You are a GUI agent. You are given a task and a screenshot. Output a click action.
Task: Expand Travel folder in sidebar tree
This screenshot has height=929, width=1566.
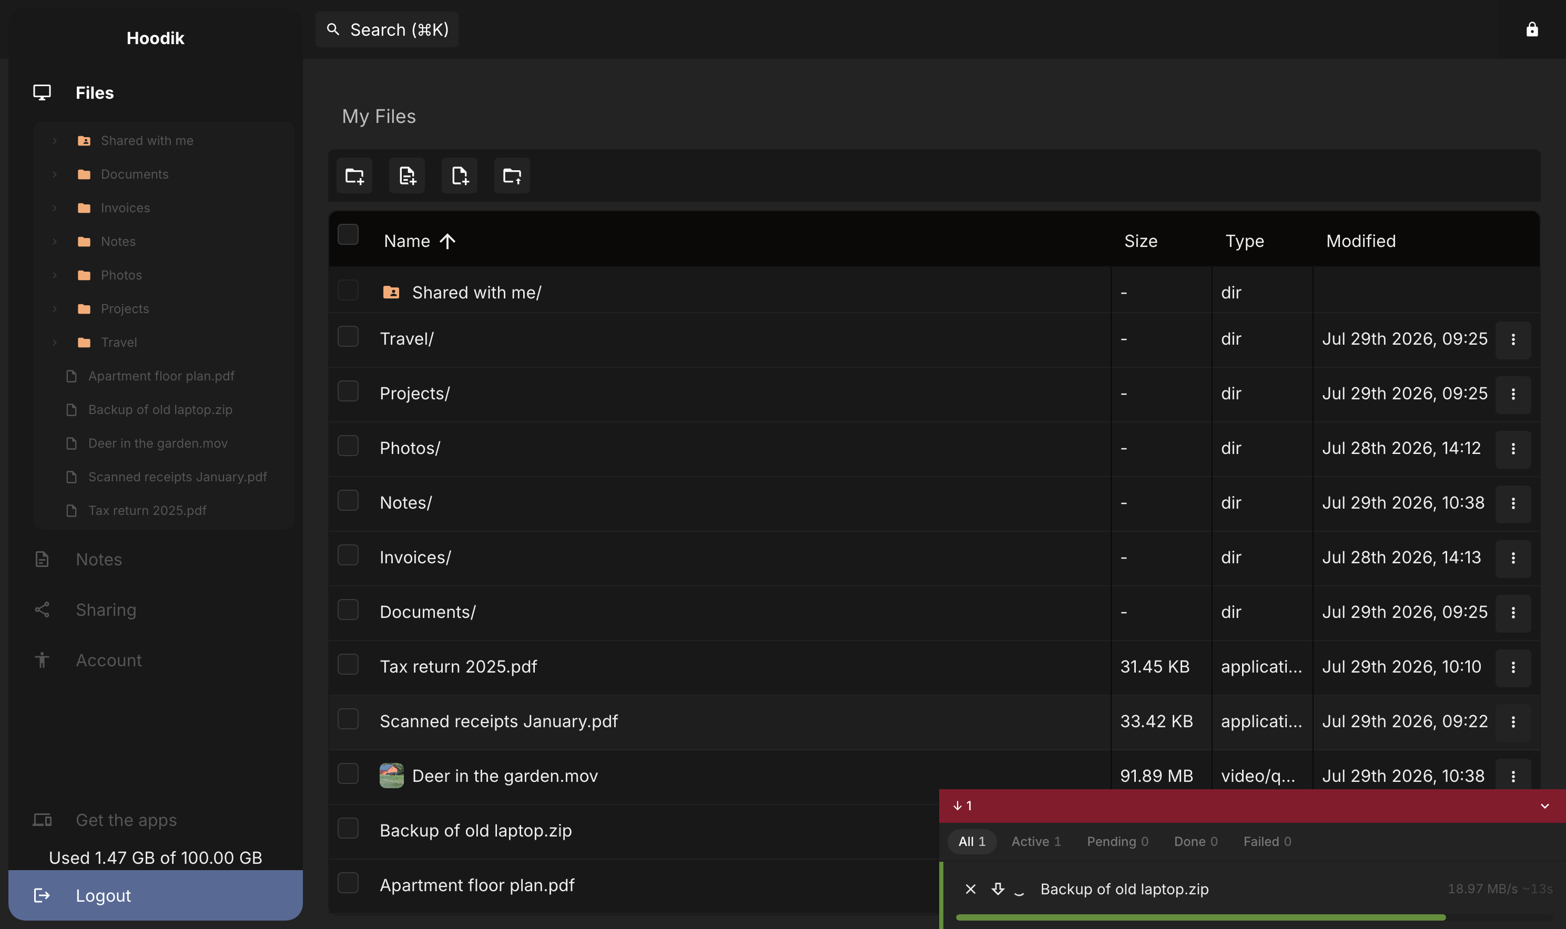point(55,343)
